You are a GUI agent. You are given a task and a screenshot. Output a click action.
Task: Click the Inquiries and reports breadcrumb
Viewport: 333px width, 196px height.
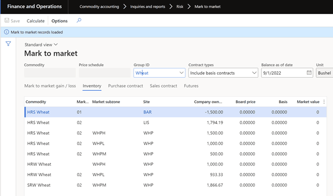(x=147, y=6)
